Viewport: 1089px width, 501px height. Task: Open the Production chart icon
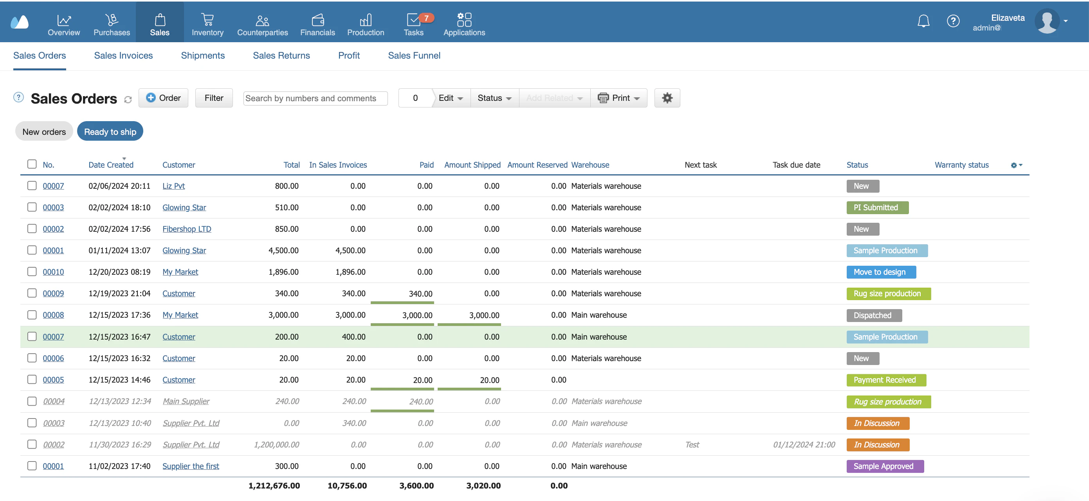(365, 20)
